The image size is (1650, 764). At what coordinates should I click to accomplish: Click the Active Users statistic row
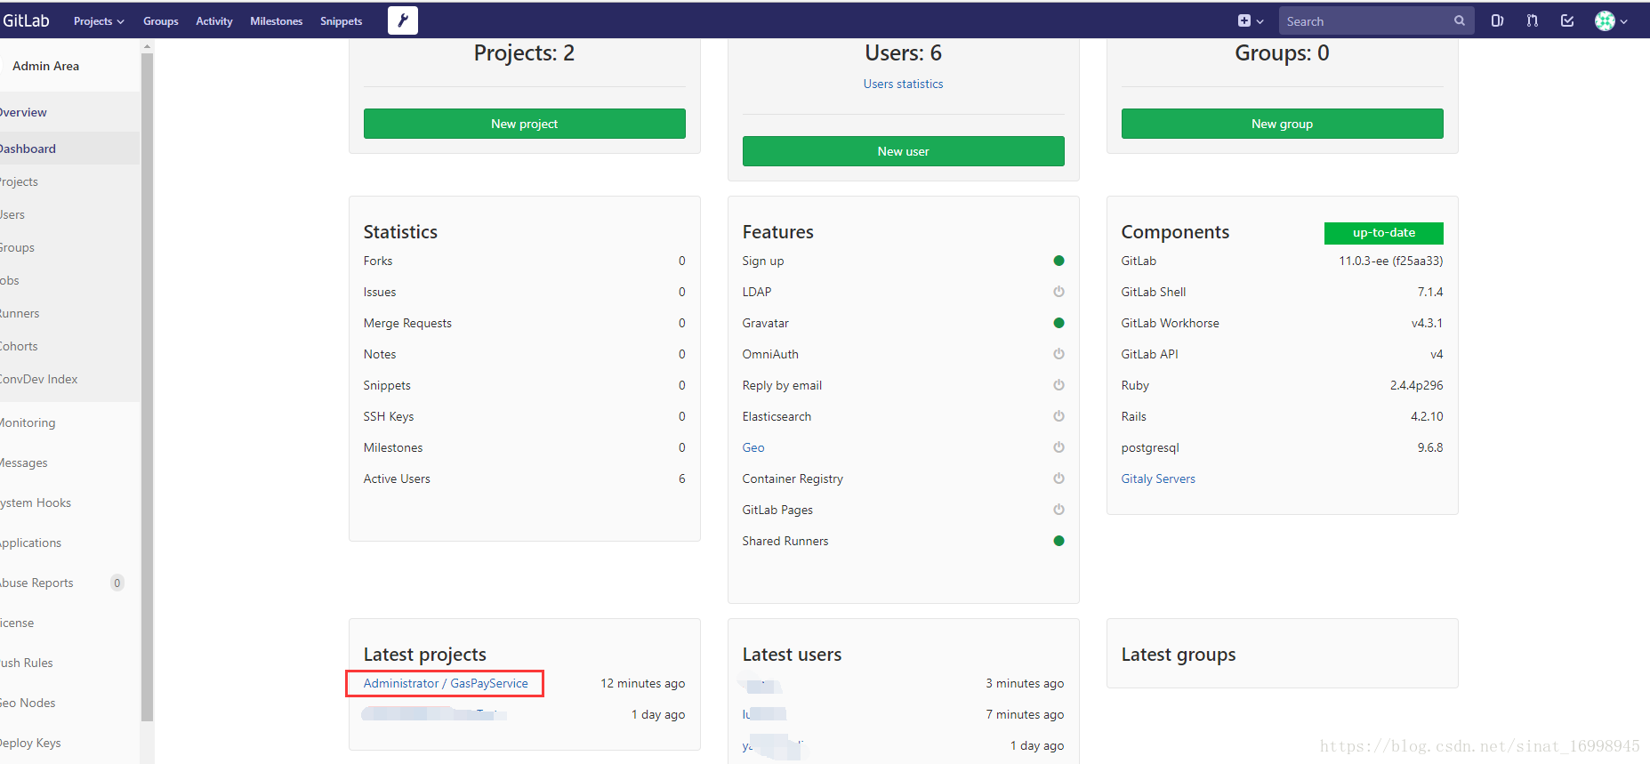coord(525,479)
